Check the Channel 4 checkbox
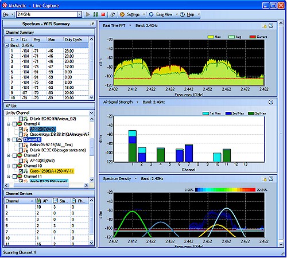The image size is (287, 258). click(x=14, y=124)
